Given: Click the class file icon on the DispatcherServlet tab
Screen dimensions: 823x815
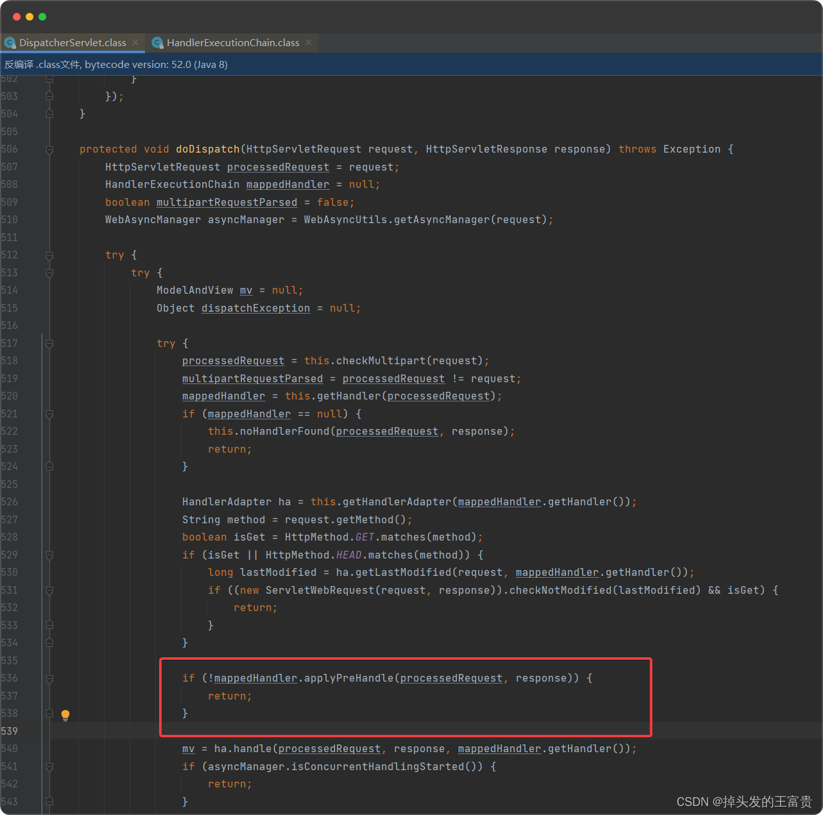Looking at the screenshot, I should pos(10,43).
